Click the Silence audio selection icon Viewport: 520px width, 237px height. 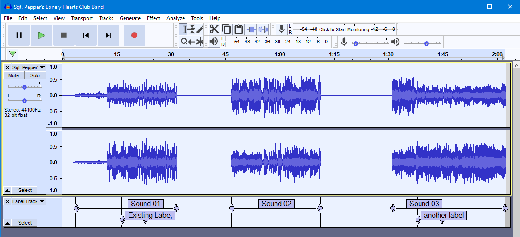pyautogui.click(x=263, y=29)
